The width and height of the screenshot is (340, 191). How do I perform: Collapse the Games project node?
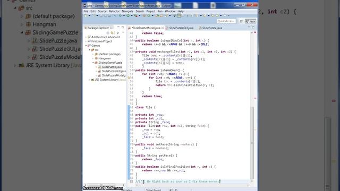[86, 46]
